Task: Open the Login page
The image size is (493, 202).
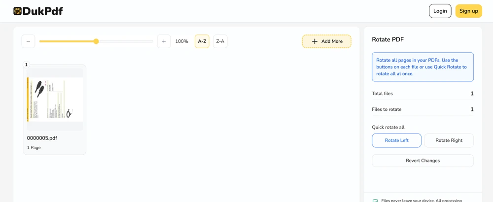Action: click(x=440, y=11)
